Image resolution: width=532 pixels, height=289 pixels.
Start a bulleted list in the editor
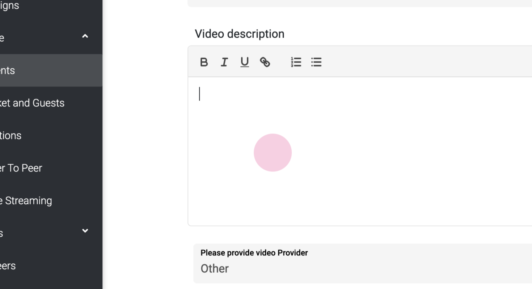(x=316, y=62)
